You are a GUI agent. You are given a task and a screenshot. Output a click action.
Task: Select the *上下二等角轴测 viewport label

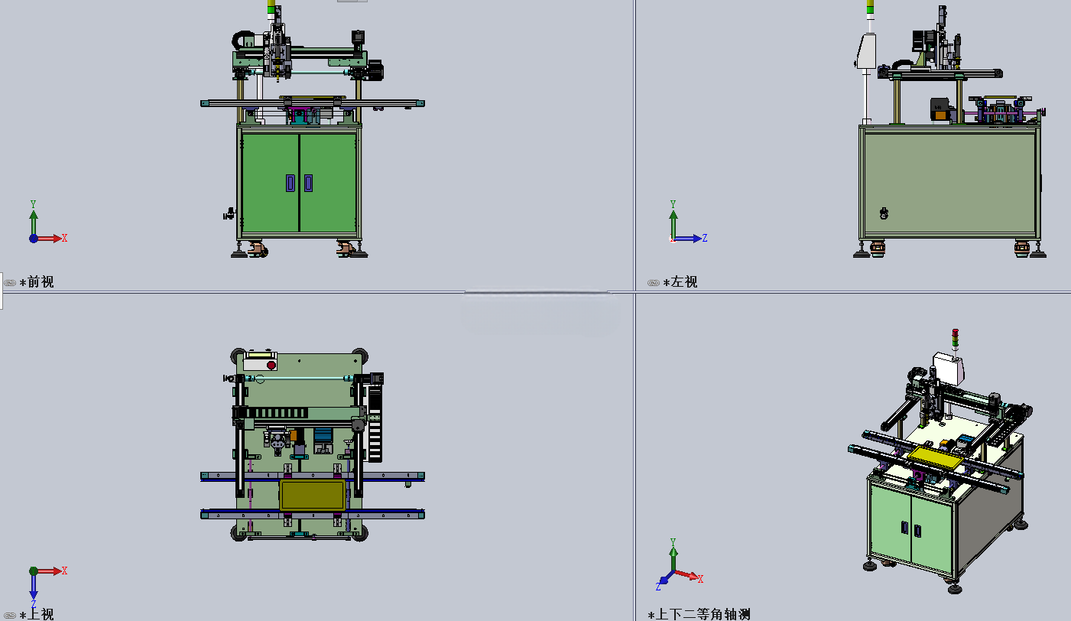699,614
